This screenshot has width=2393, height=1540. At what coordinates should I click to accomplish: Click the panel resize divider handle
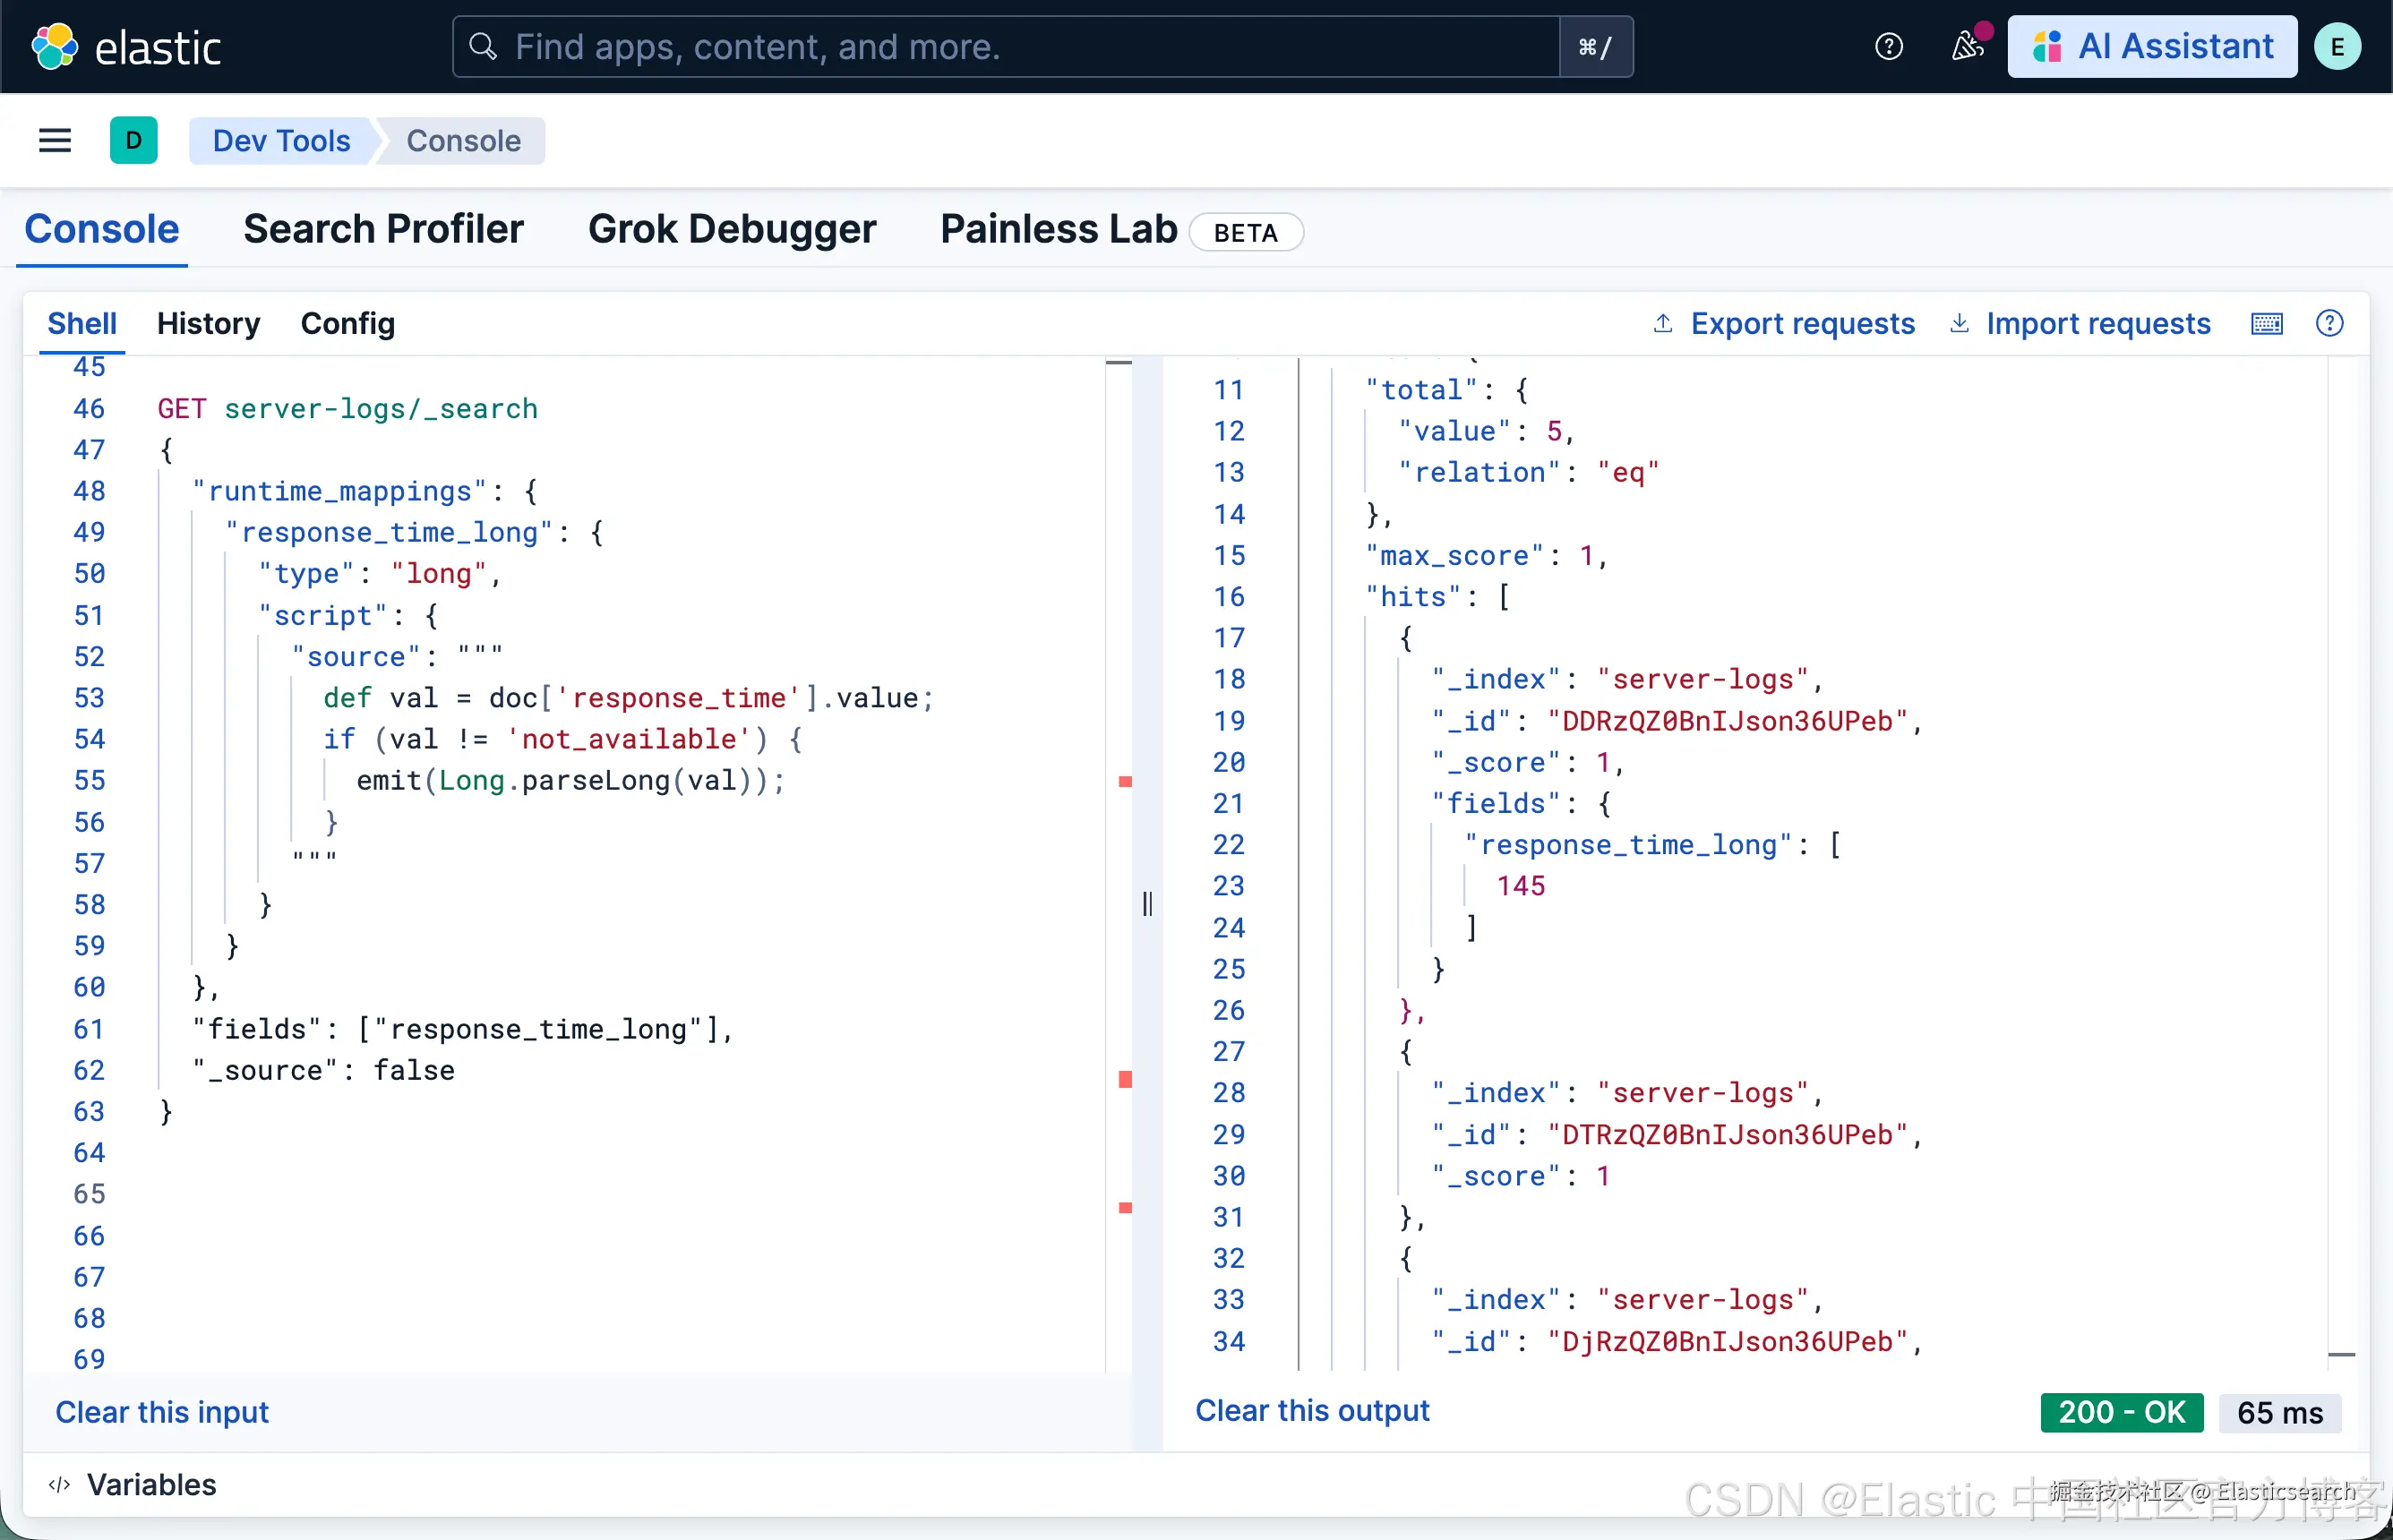(x=1147, y=904)
